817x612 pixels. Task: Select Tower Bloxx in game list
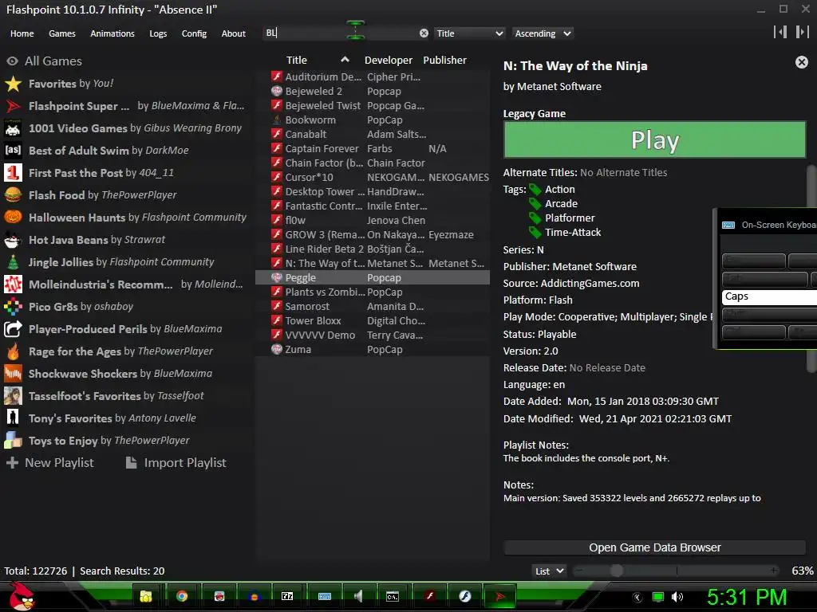coord(373,320)
